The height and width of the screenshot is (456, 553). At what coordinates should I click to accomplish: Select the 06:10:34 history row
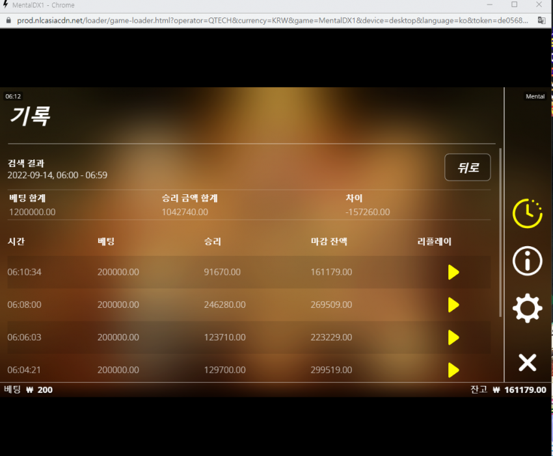pyautogui.click(x=249, y=272)
